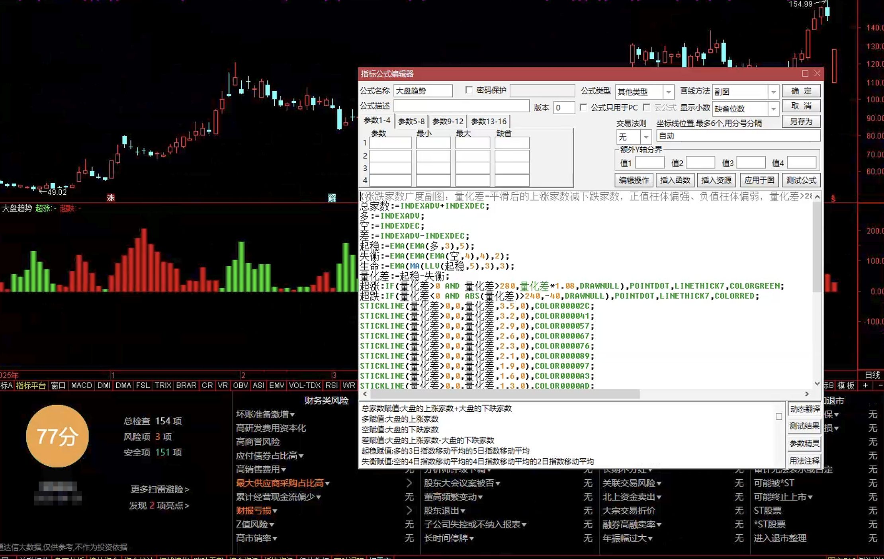Viewport: 884px width, 559px height.
Task: Click the 应用于图 button
Action: [x=759, y=180]
